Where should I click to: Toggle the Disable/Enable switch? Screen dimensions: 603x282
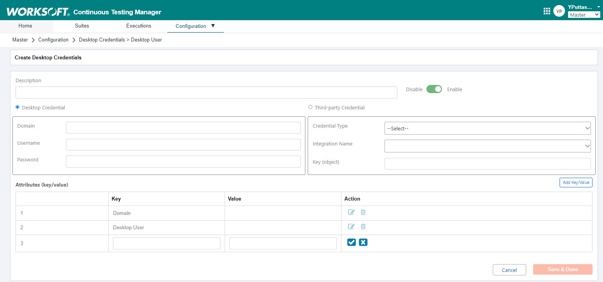click(434, 89)
